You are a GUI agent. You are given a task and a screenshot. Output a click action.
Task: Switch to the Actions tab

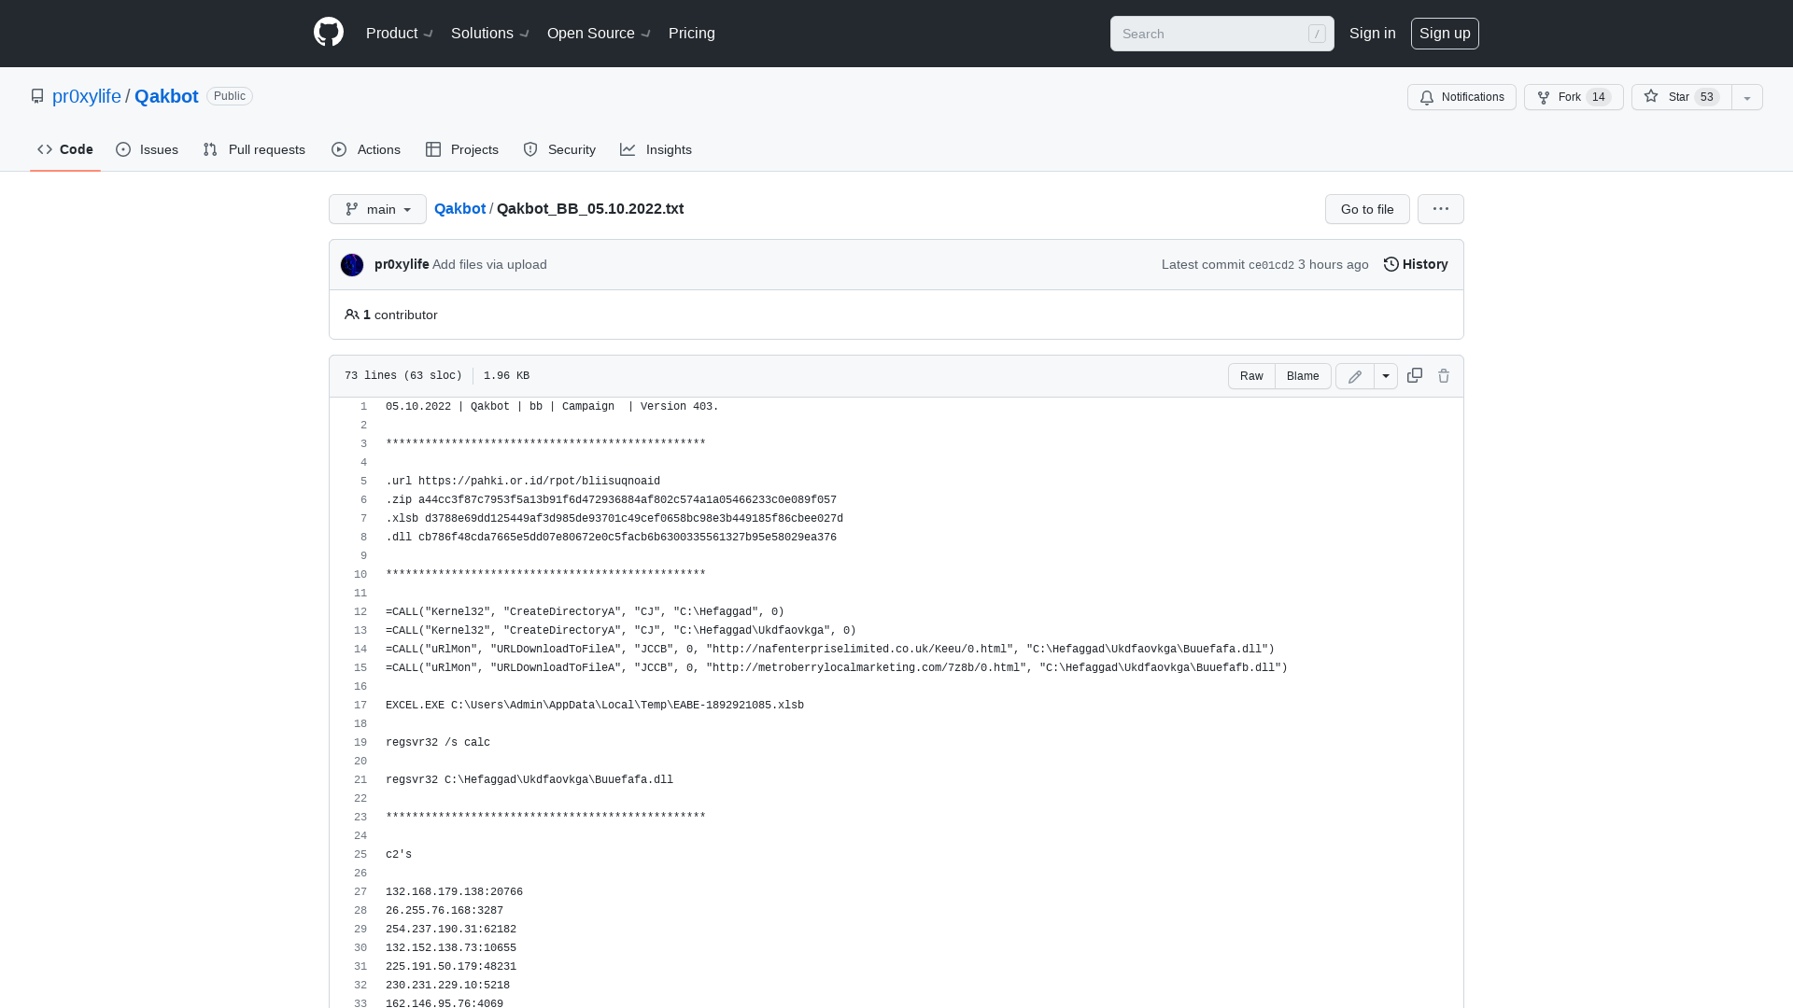pyautogui.click(x=365, y=149)
